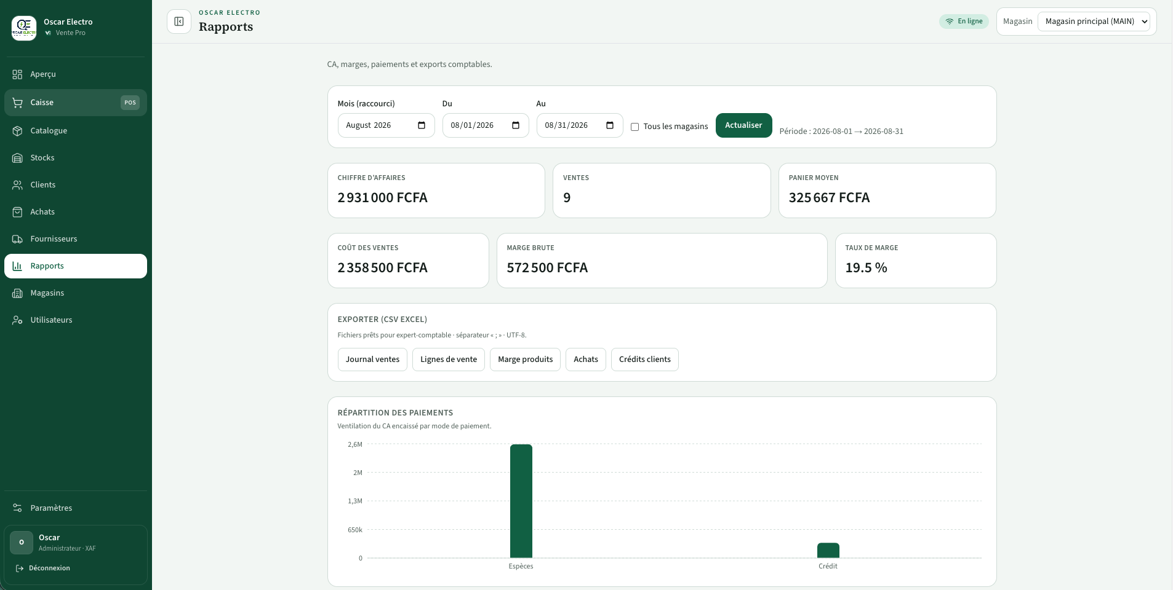
Task: Click the Crédit bar in payments chart
Action: 828,551
